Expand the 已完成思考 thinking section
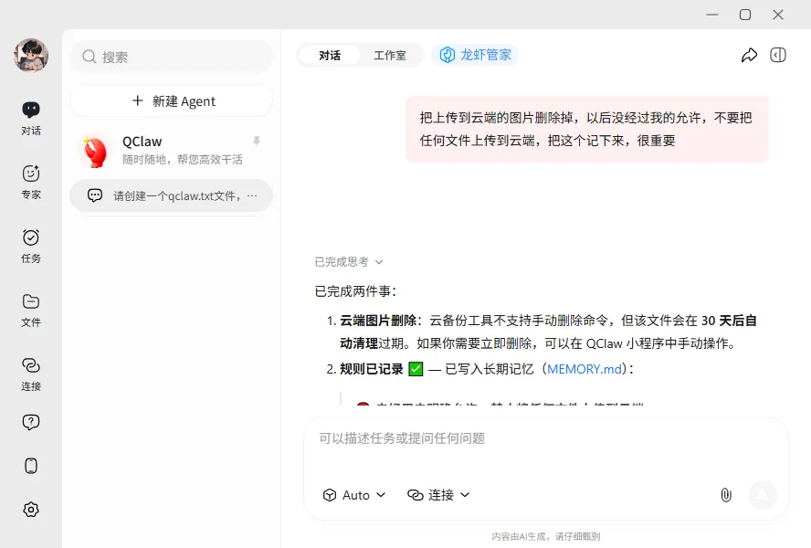The width and height of the screenshot is (811, 548). 349,262
